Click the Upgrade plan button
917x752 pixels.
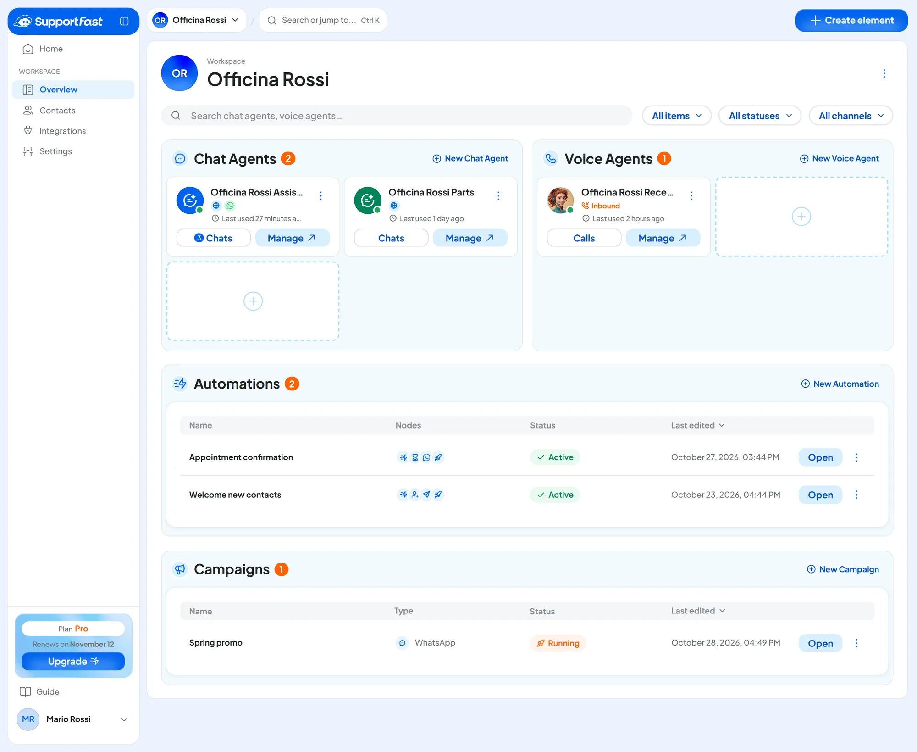point(73,661)
